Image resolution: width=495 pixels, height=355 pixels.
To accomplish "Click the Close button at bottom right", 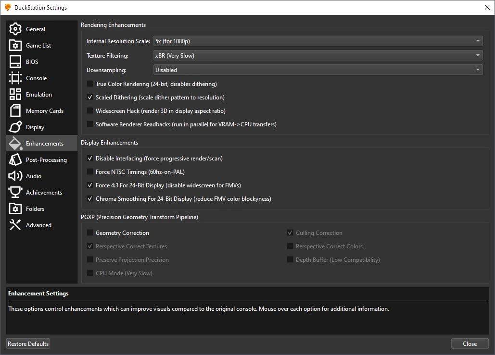I will pyautogui.click(x=470, y=343).
